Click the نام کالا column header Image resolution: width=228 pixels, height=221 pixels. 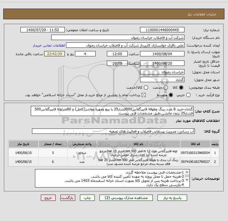[x=139, y=144]
